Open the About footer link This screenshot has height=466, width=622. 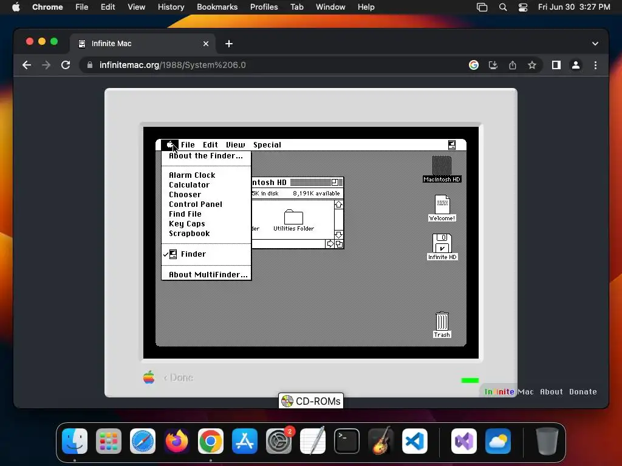[x=552, y=392]
